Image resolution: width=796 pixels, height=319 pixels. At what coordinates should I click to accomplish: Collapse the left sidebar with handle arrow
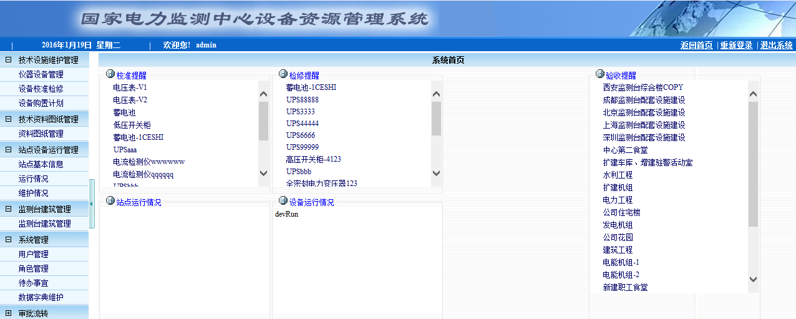click(92, 204)
